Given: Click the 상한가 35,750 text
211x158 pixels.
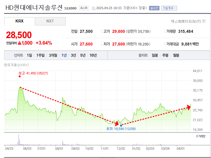Looking at the screenshot, I should click(x=138, y=31).
